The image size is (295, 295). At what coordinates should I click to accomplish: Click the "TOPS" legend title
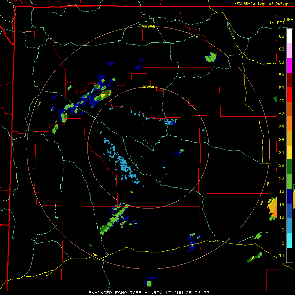288,19
